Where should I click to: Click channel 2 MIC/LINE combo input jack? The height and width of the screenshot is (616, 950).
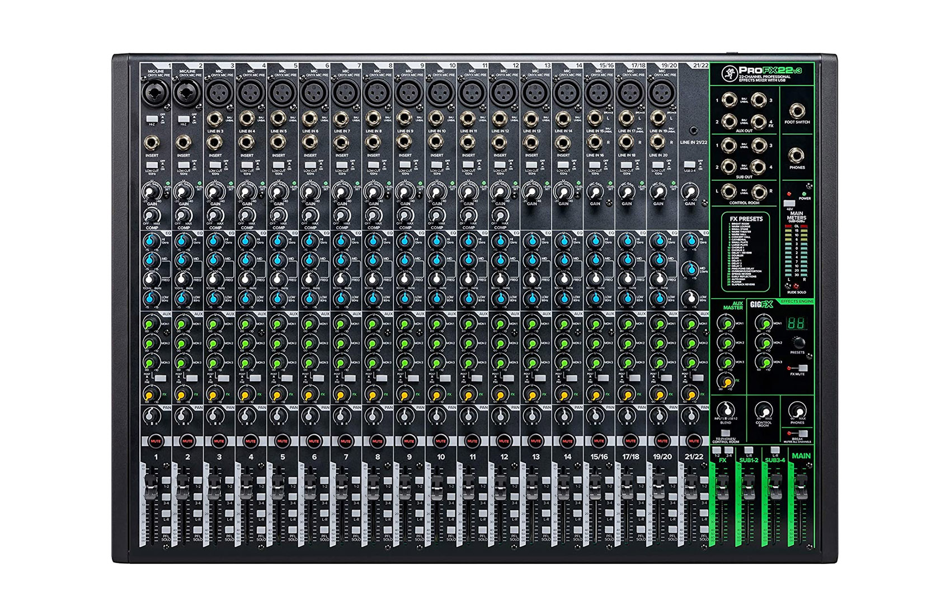click(x=186, y=92)
